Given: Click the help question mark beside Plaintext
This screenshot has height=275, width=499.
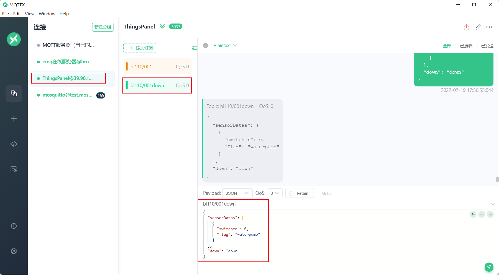Looking at the screenshot, I should point(205,45).
